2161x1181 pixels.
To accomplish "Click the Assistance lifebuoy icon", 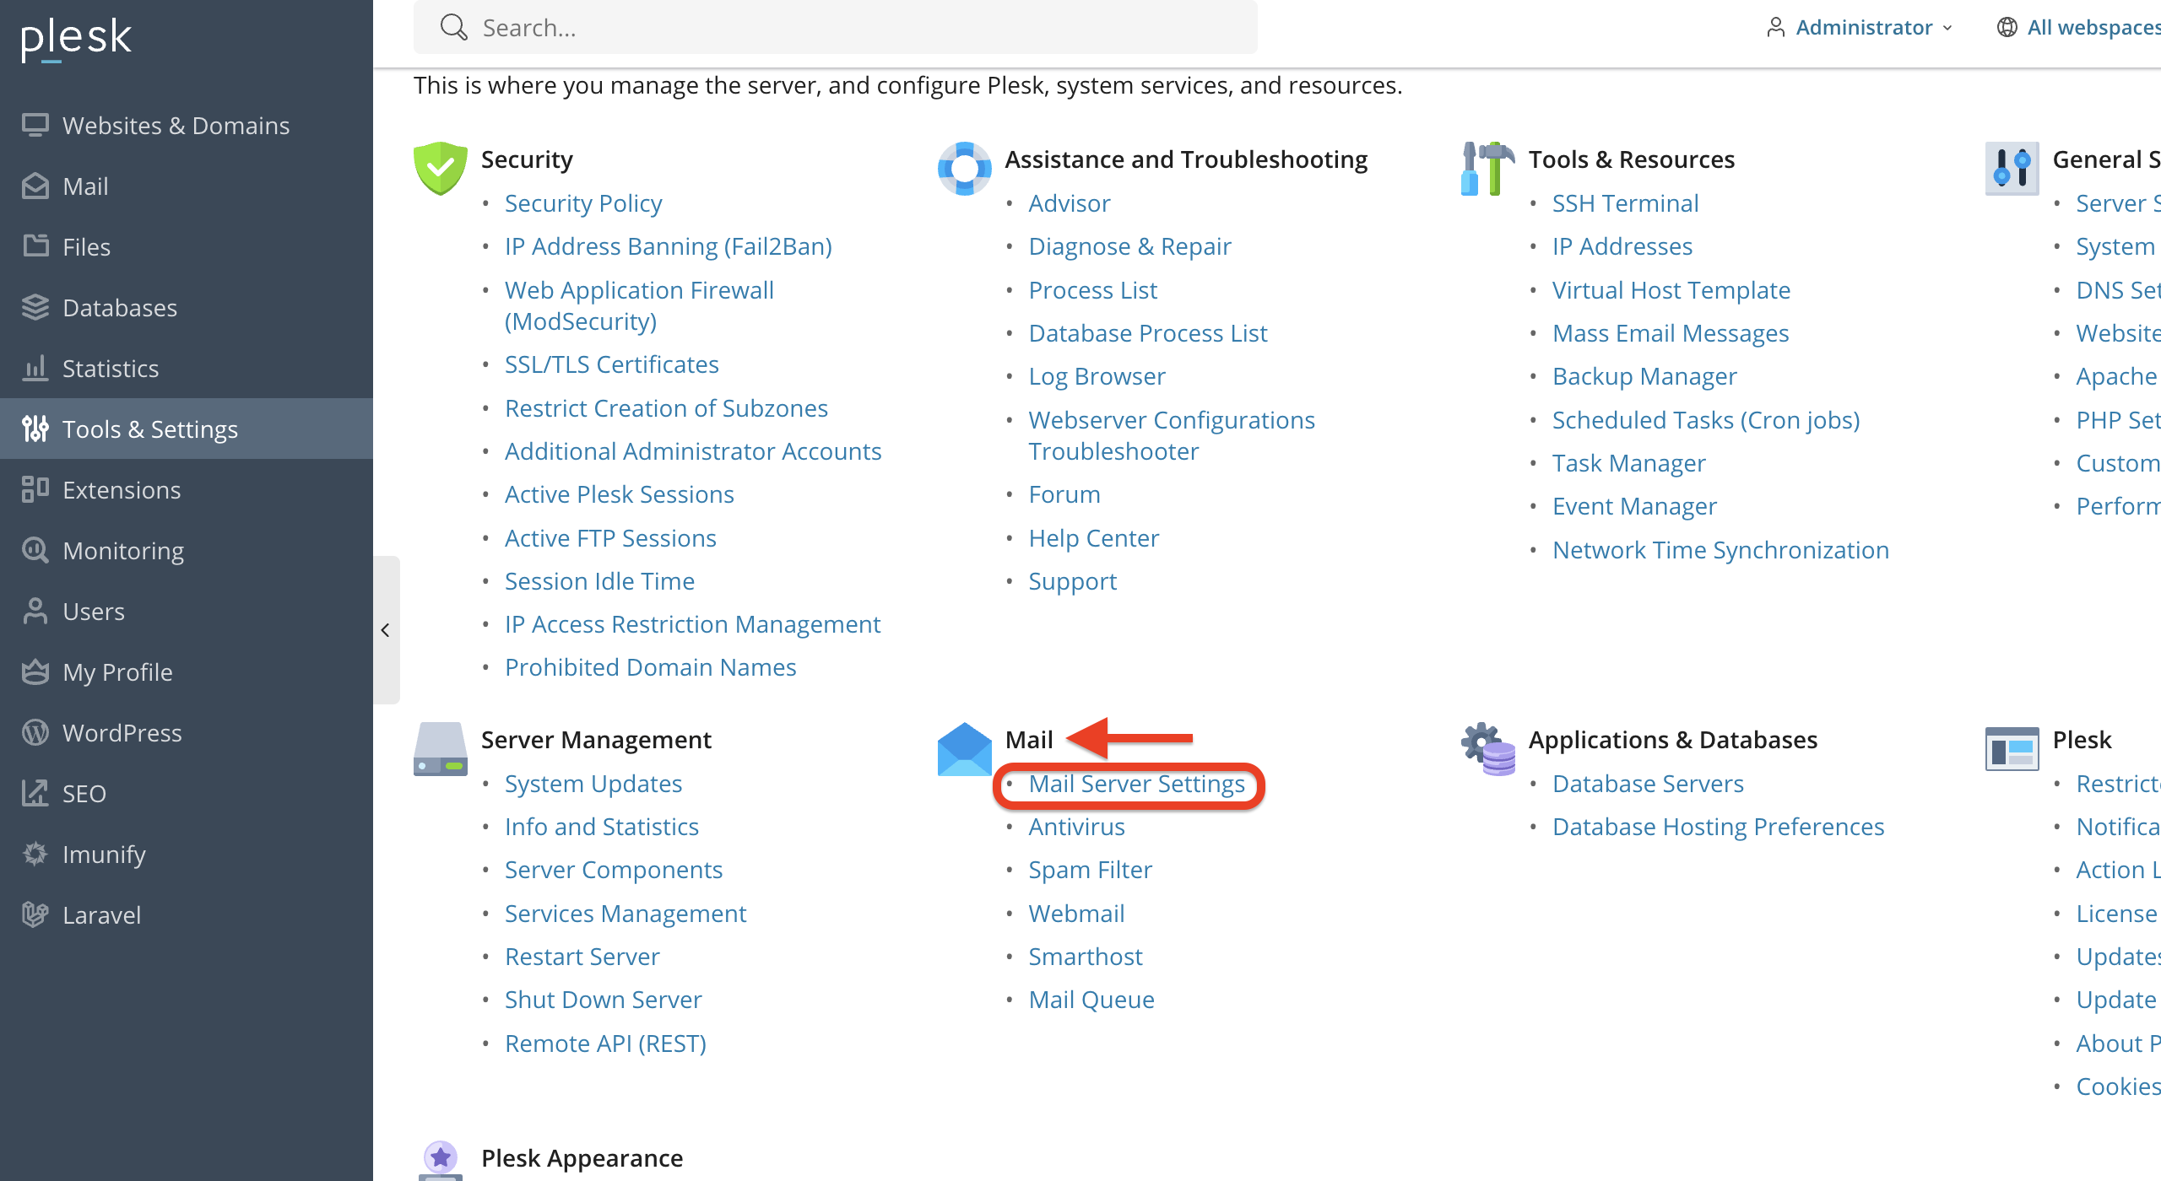I will [964, 168].
